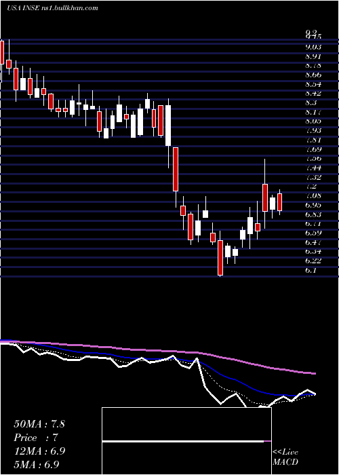
Task: Click the 7.93 price axis label
Action: (313, 130)
